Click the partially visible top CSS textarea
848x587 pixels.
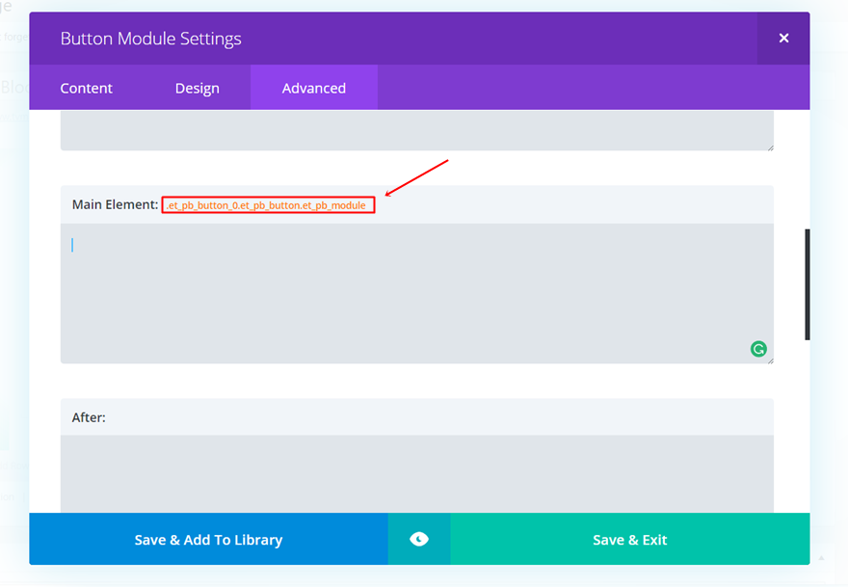coord(416,130)
